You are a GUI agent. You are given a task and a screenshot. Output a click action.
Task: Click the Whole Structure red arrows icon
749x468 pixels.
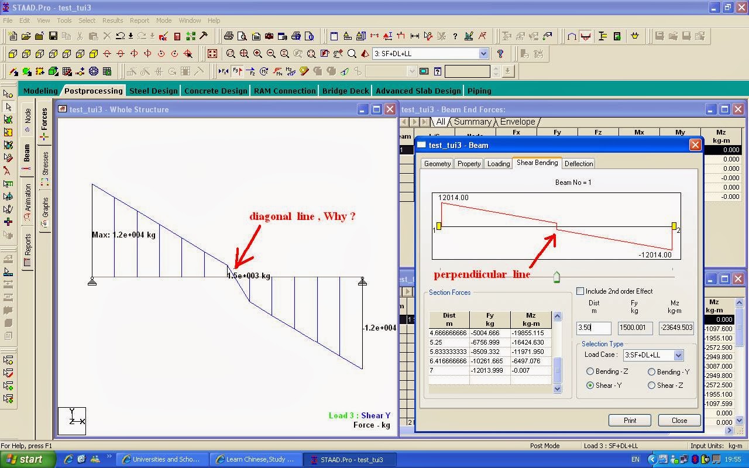click(212, 54)
